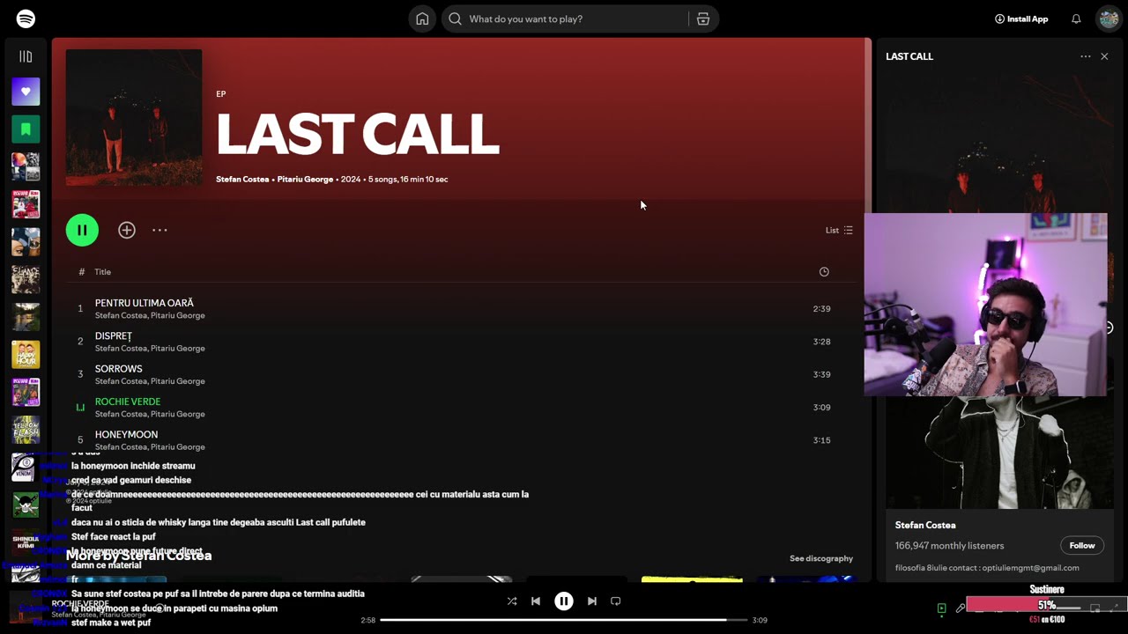Open Stefan Costea artist link in header

pos(242,179)
